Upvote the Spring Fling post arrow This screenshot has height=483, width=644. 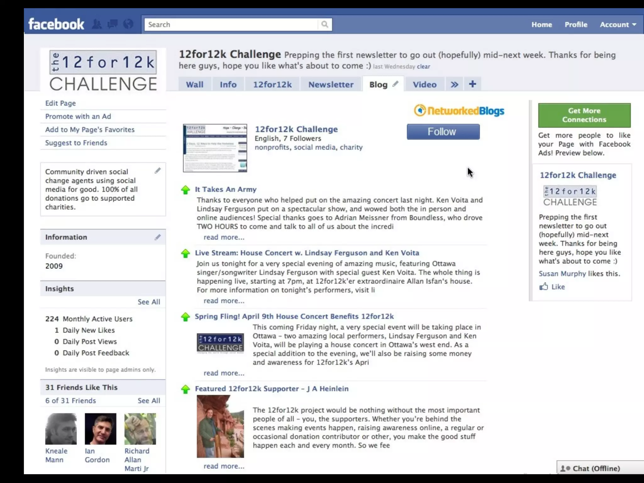pyautogui.click(x=186, y=317)
